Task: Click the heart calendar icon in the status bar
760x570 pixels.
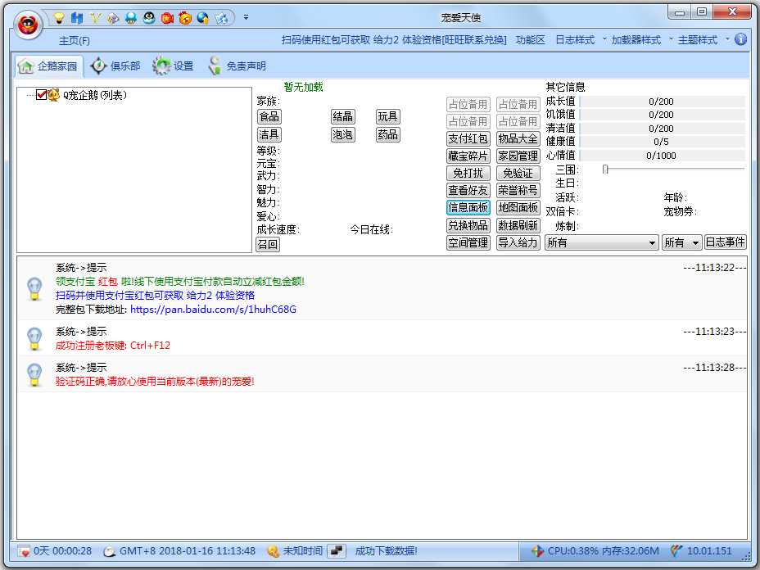Action: [x=24, y=551]
